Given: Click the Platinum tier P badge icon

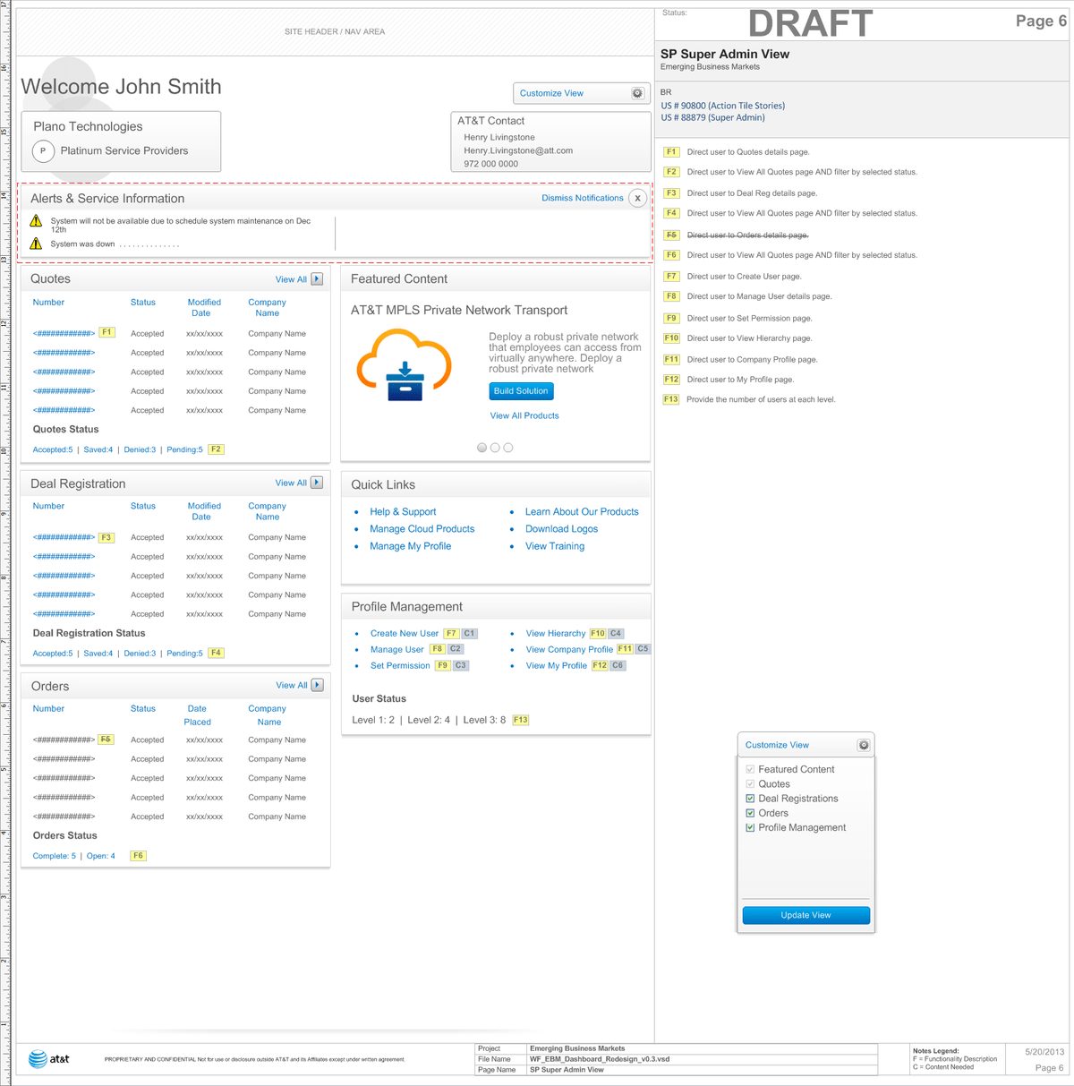Looking at the screenshot, I should click(x=43, y=151).
